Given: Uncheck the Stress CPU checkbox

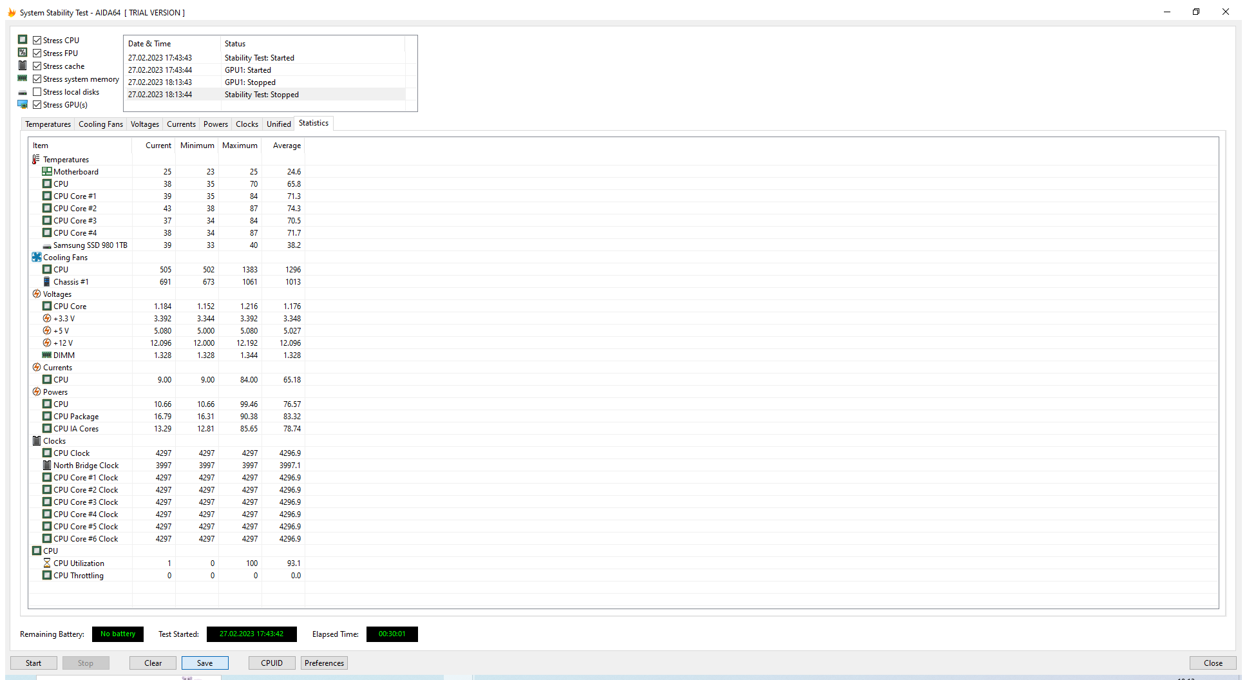Looking at the screenshot, I should pyautogui.click(x=37, y=40).
